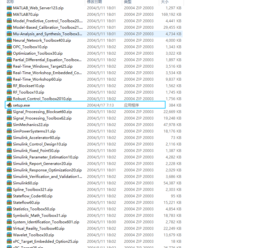The width and height of the screenshot is (257, 248).
Task: Click the 22,669 KB size value
Action: (x=172, y=112)
